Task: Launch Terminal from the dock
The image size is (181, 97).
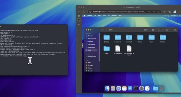Action: pos(136,88)
